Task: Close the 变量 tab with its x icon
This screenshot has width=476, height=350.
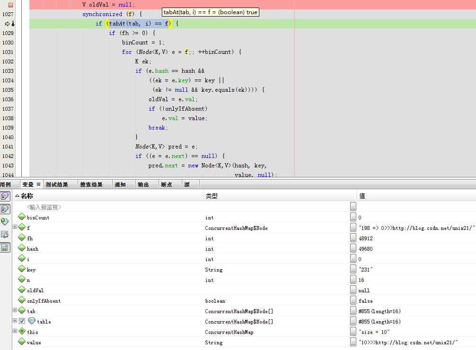Action: pos(38,184)
